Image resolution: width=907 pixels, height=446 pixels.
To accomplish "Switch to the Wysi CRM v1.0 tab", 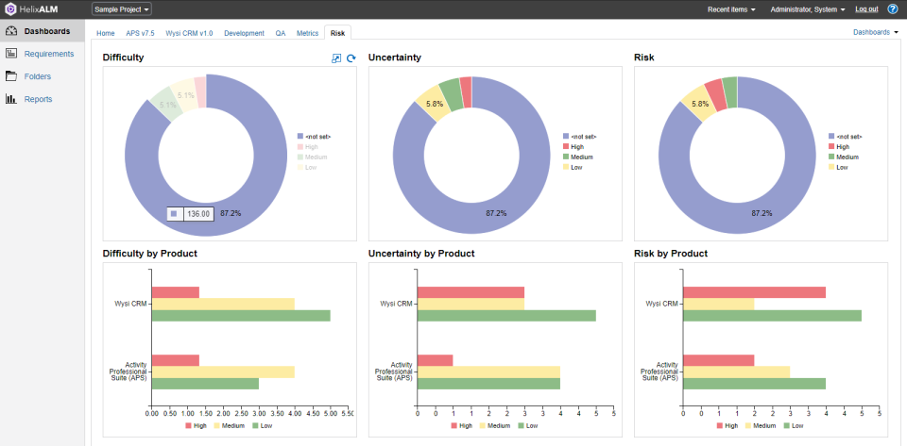I will 189,33.
